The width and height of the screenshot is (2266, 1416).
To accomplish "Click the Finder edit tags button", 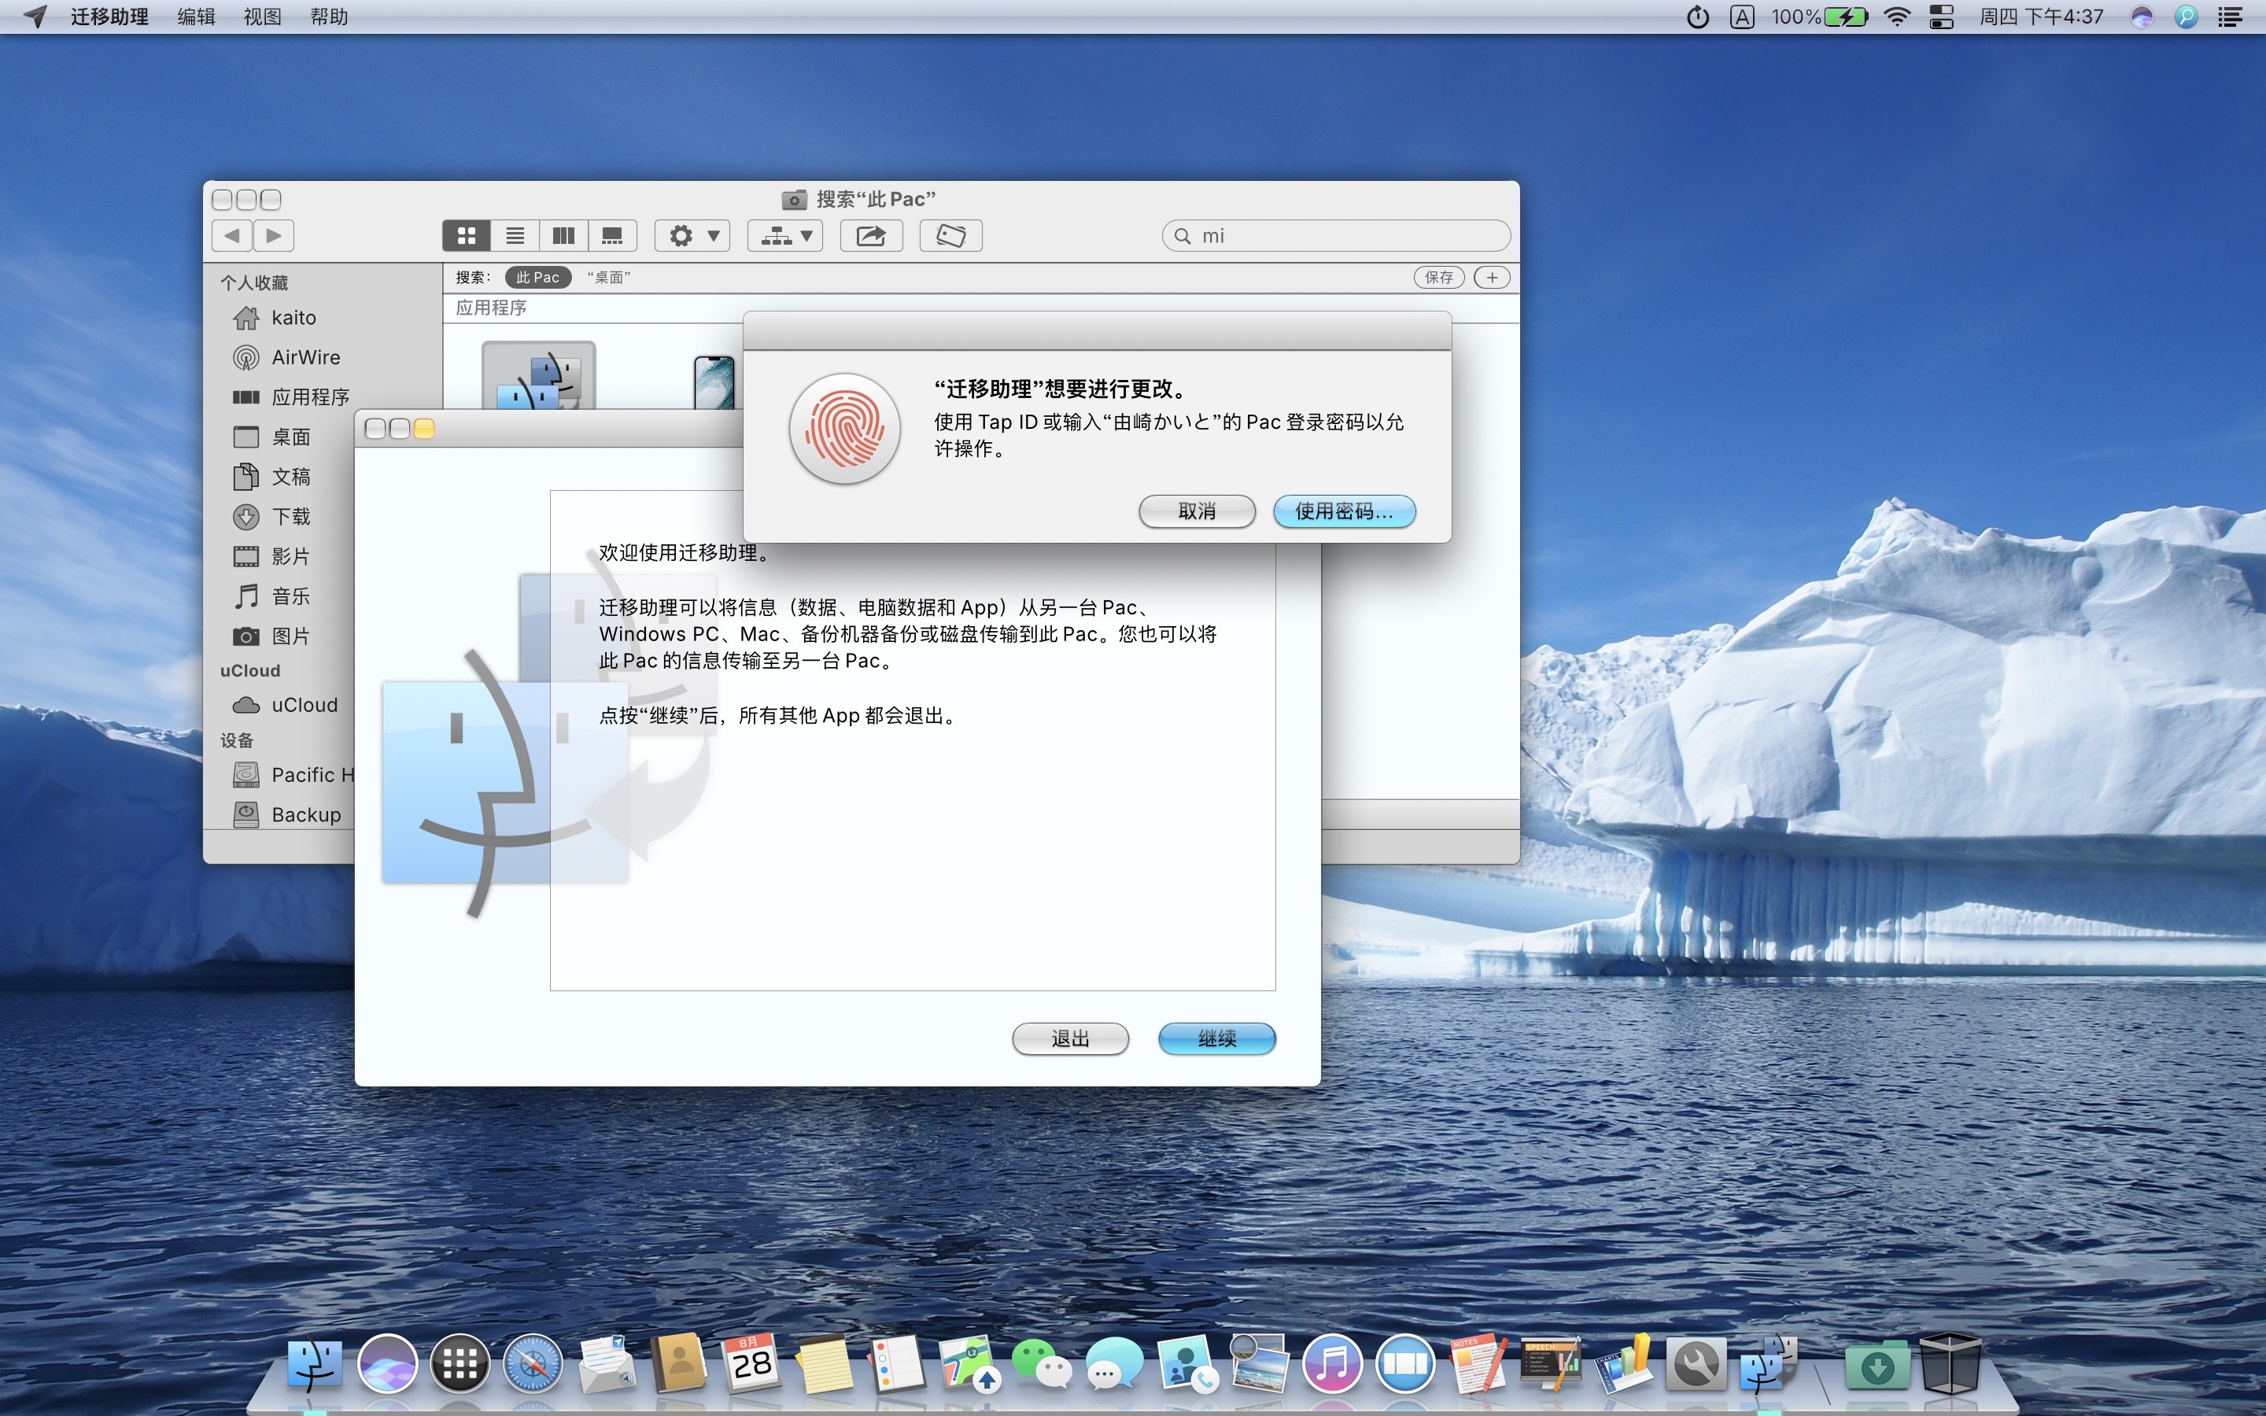I will 950,235.
